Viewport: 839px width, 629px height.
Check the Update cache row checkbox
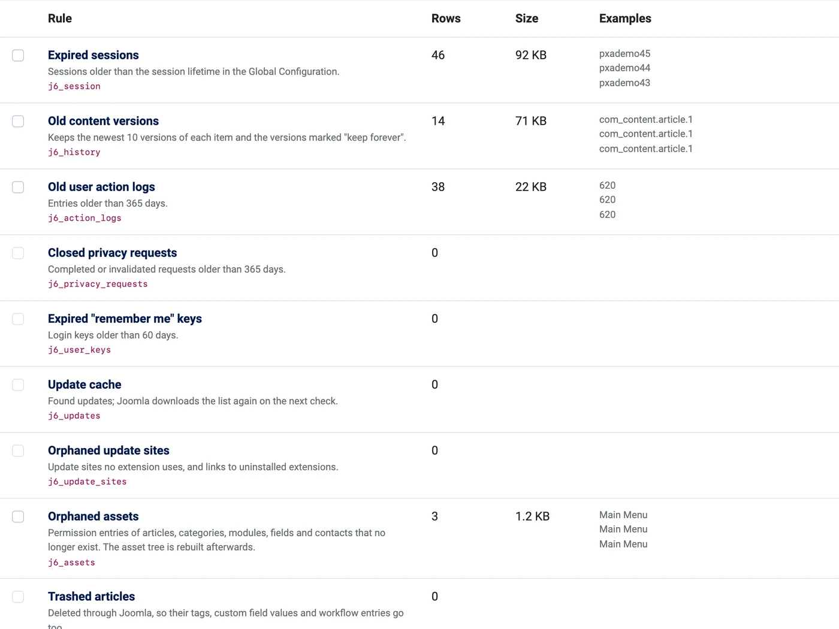[18, 385]
